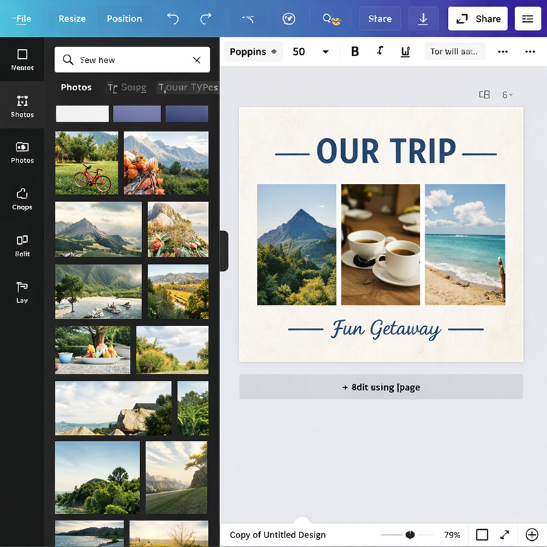
Task: Select the lake with boats photo thumbnail
Action: tap(98, 291)
